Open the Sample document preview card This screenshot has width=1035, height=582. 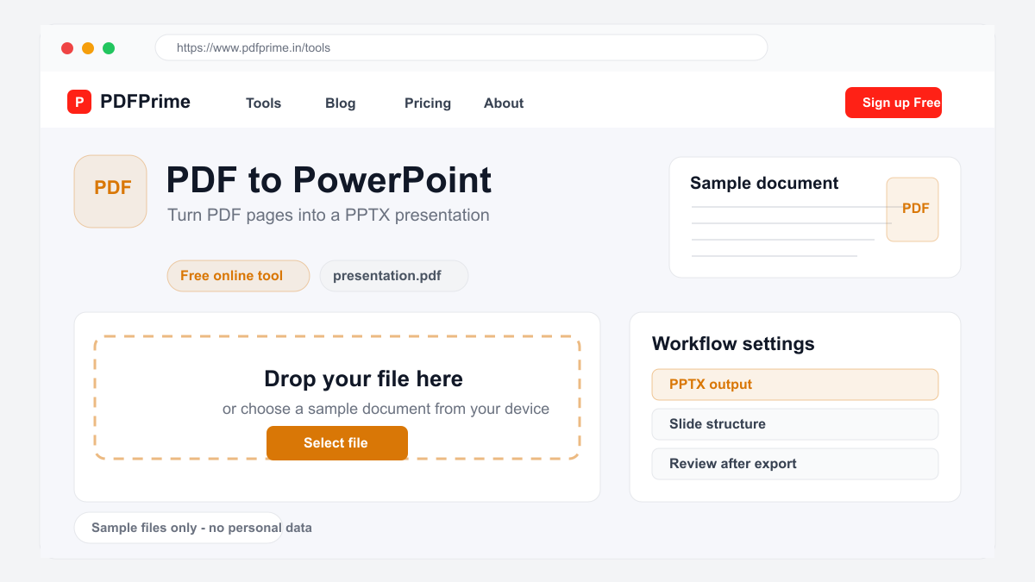pyautogui.click(x=815, y=217)
